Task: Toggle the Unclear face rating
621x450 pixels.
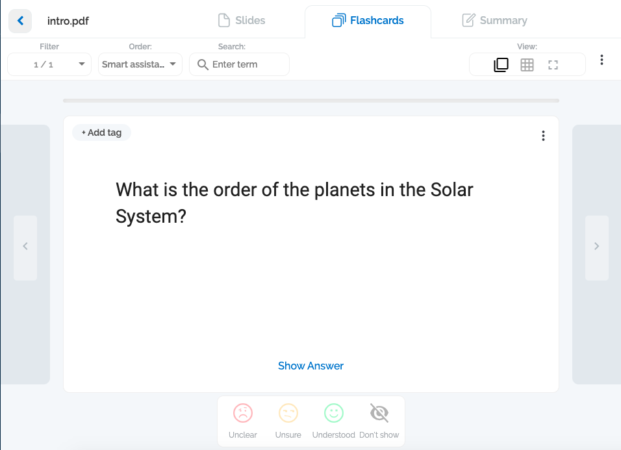Action: pyautogui.click(x=242, y=413)
